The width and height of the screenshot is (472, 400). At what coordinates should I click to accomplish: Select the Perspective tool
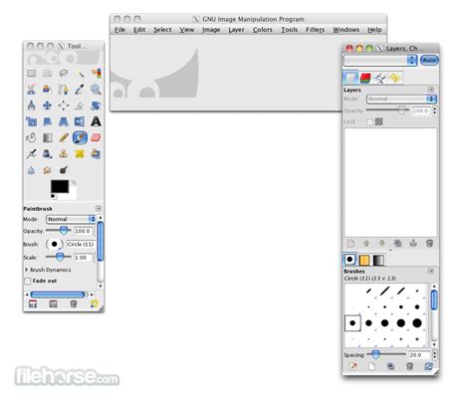pos(64,121)
